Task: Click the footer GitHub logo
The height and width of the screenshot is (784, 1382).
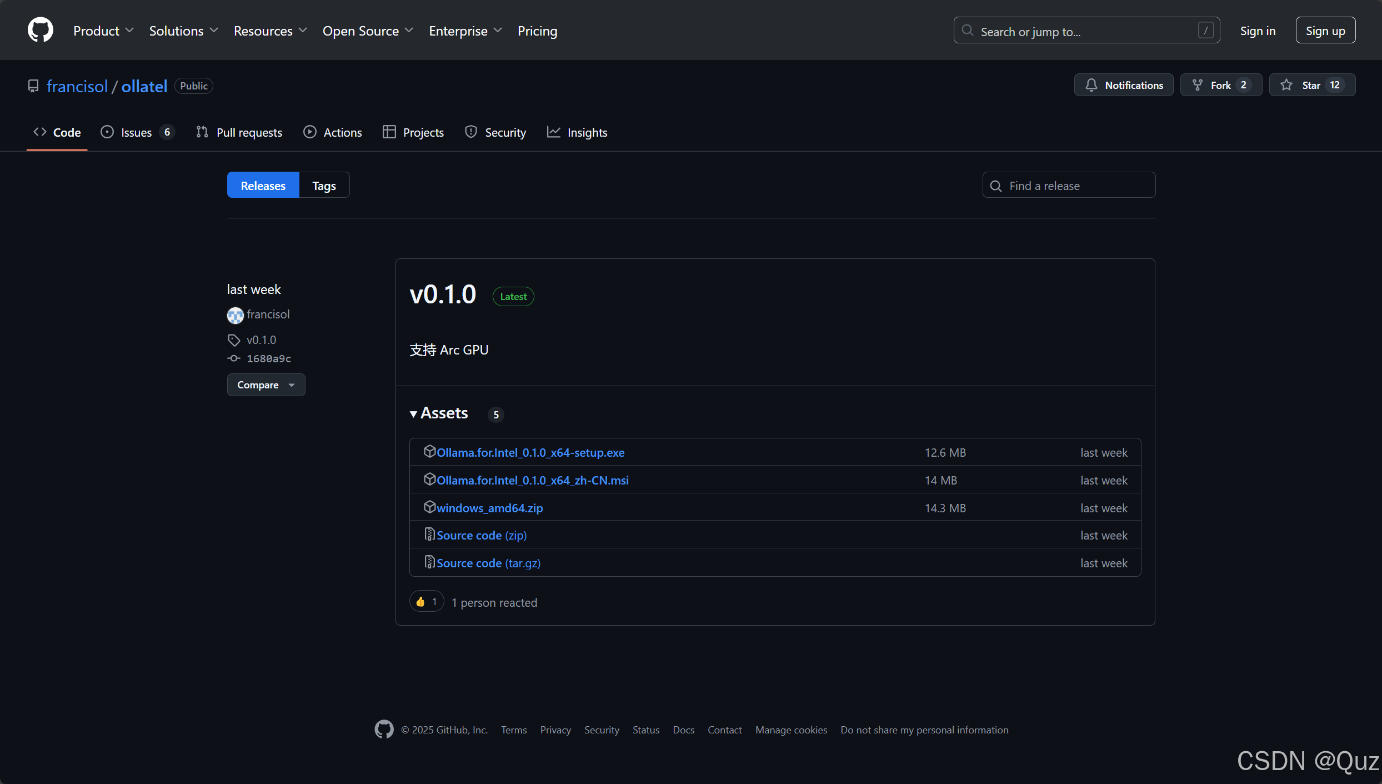Action: 384,730
